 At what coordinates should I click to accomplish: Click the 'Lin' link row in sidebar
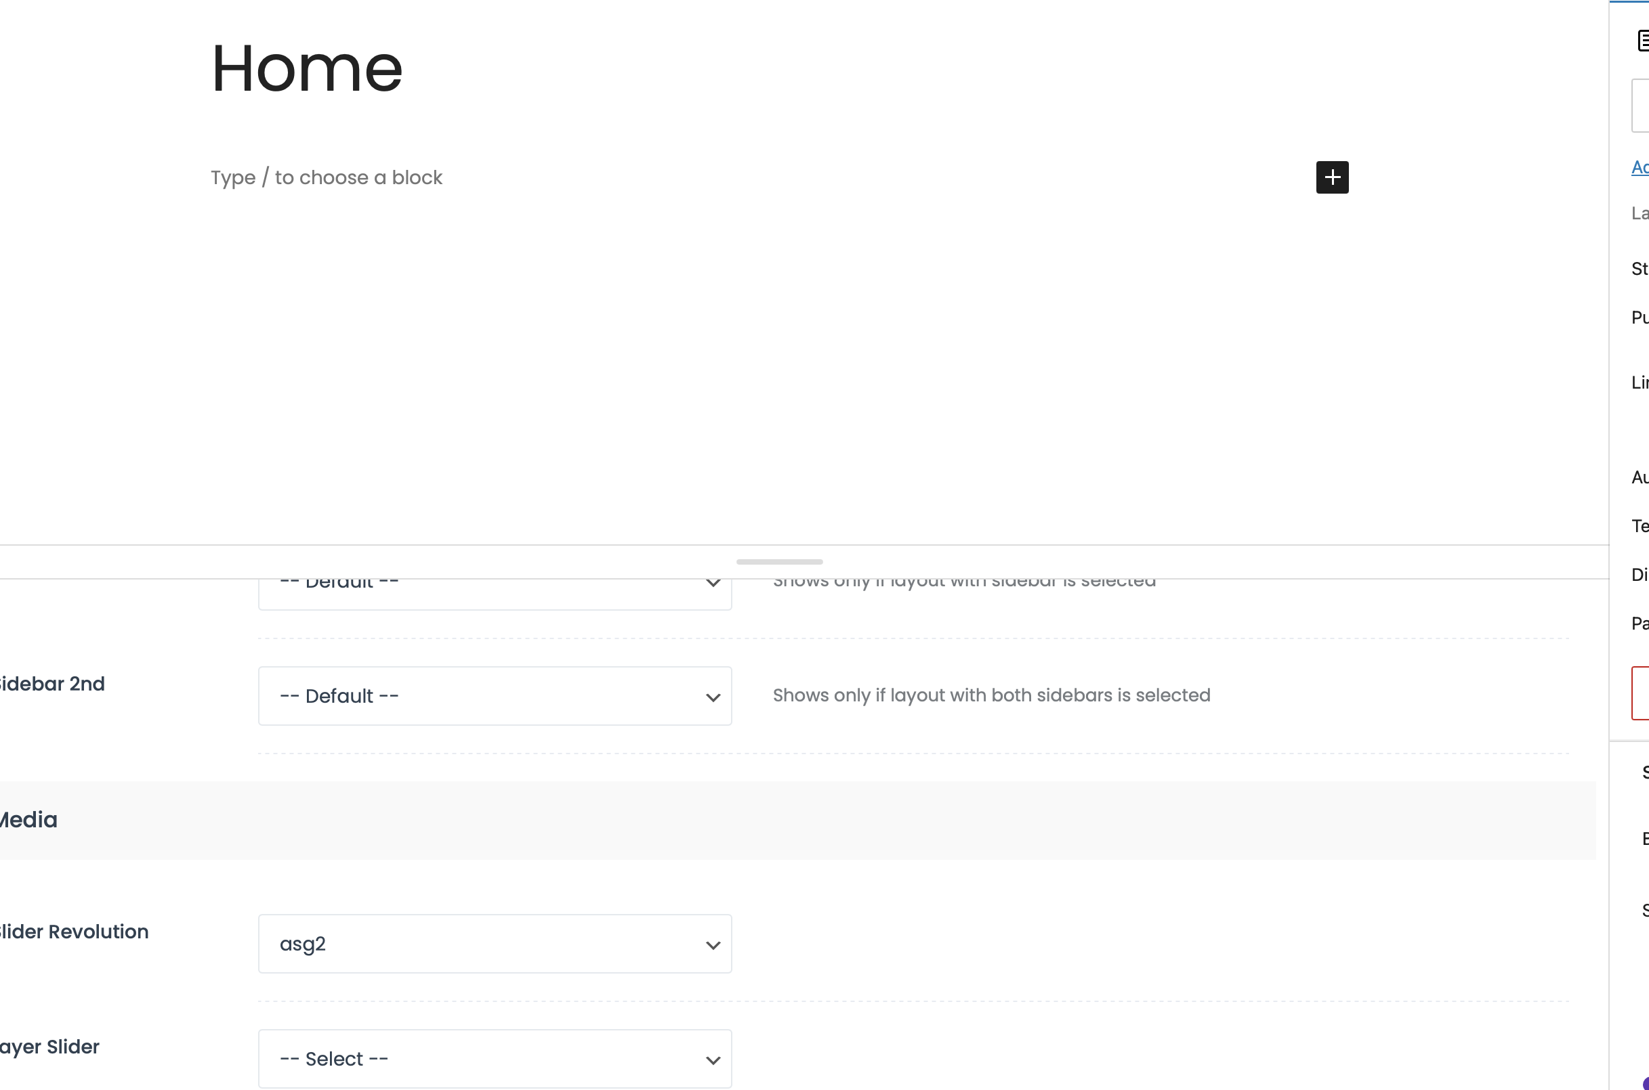[1640, 382]
